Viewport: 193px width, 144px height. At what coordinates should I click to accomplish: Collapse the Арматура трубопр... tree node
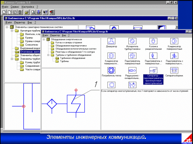click(x=12, y=31)
